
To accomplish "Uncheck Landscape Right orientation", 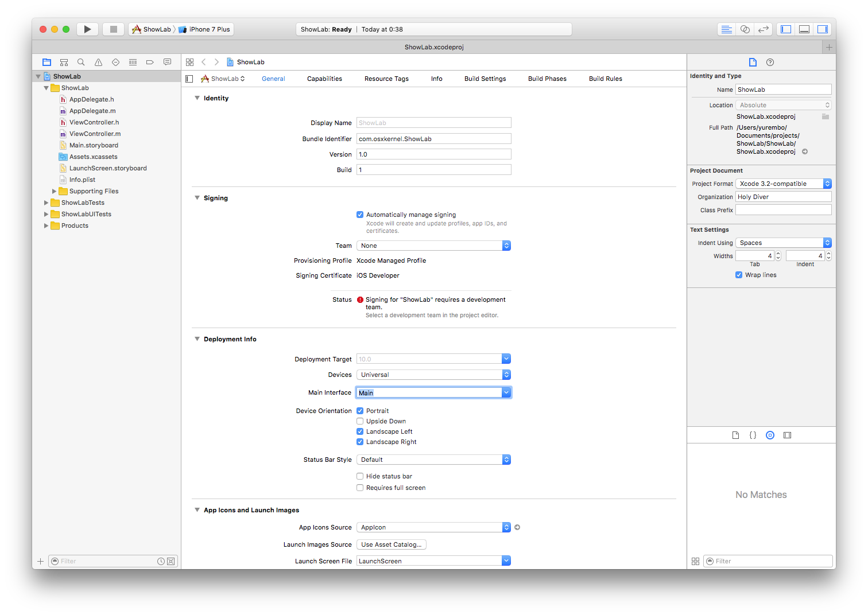I will tap(360, 442).
